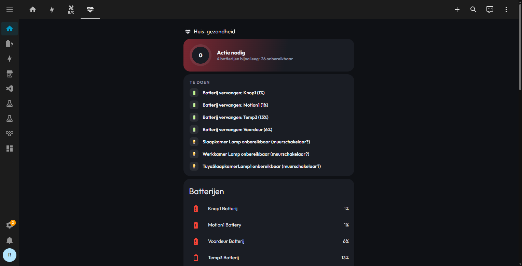Click the 0 score circle gauge
The image size is (522, 266).
pyautogui.click(x=201, y=55)
